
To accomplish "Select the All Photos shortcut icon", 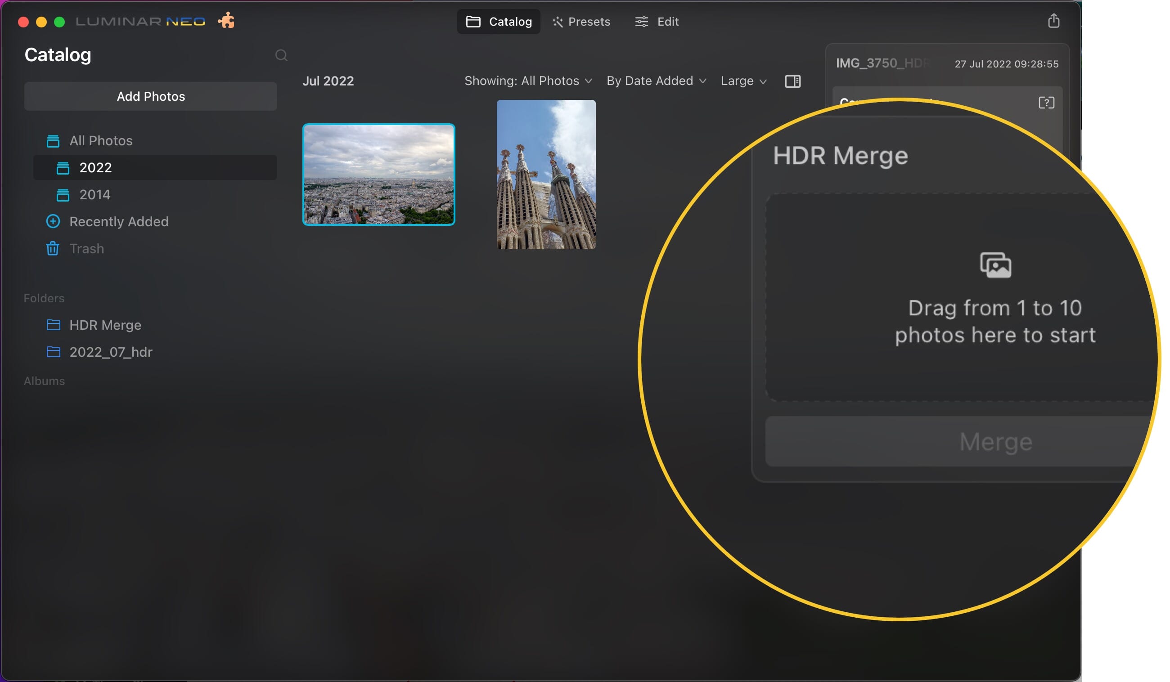I will [x=53, y=140].
